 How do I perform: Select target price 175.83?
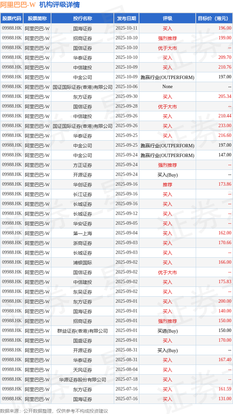tap(225, 282)
